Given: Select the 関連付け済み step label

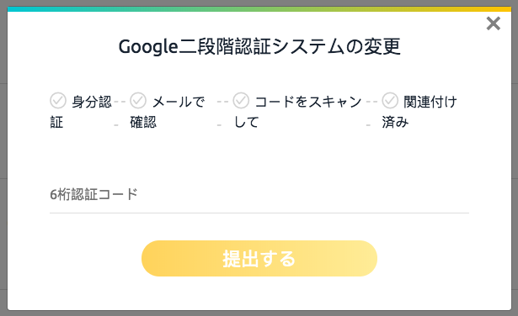Looking at the screenshot, I should click(x=419, y=112).
